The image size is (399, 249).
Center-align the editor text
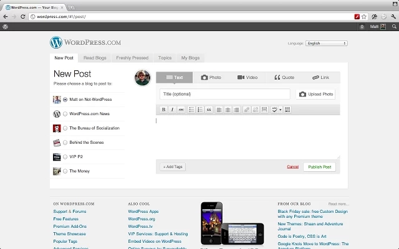[x=228, y=110]
